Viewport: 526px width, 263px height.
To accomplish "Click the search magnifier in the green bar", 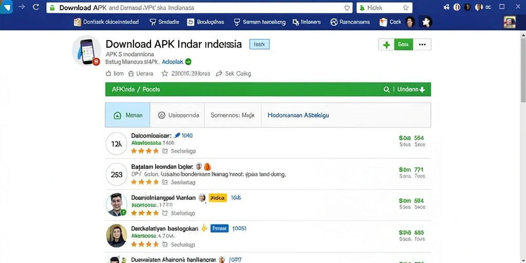I will click(386, 89).
